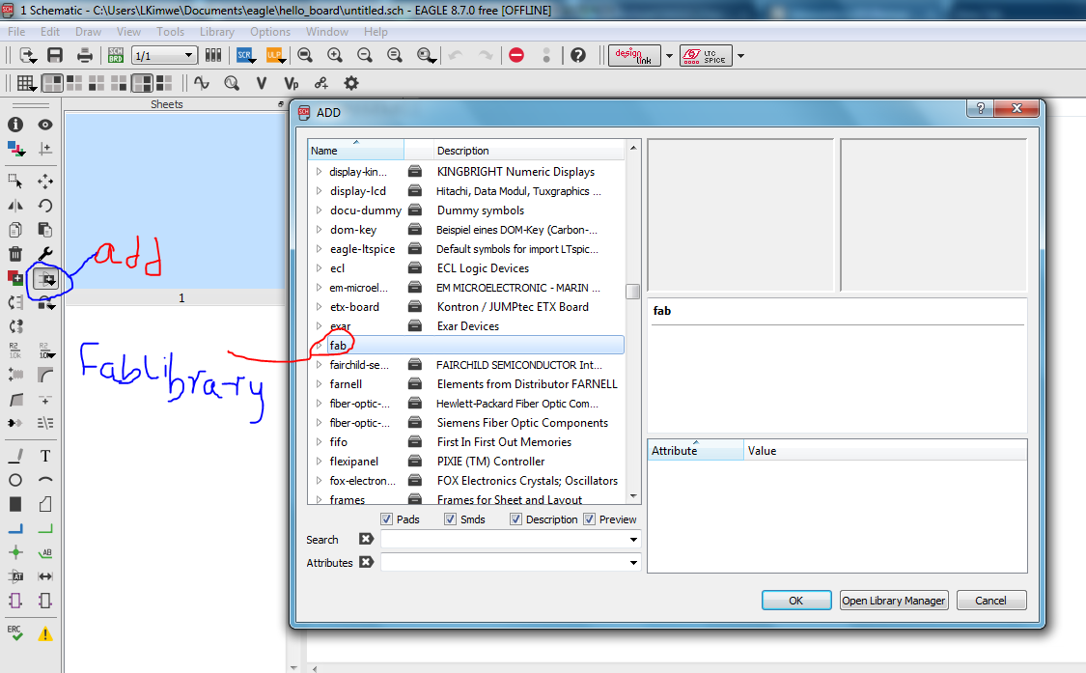Open the Options menu
Image resolution: width=1086 pixels, height=673 pixels.
[270, 32]
